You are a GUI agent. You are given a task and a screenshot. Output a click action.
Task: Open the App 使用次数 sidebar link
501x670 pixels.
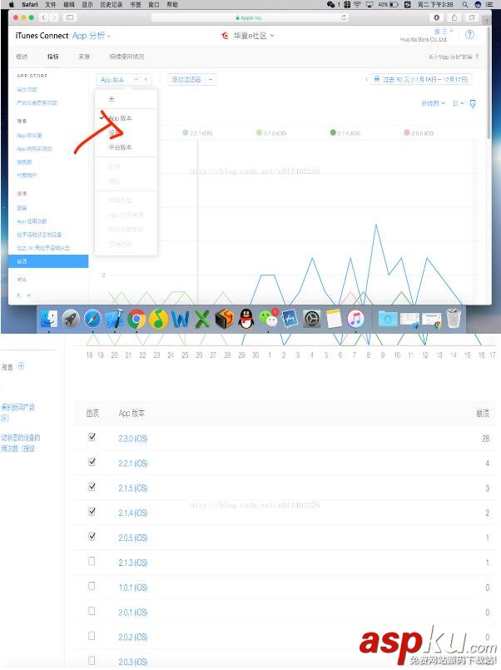tap(32, 221)
